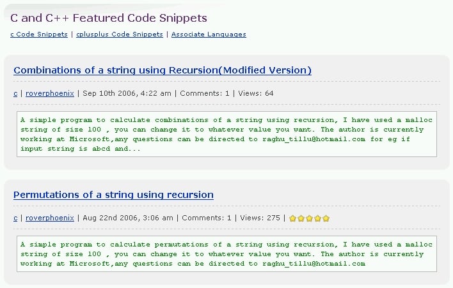Click Comments: 1 under the Combinations snippet
The height and width of the screenshot is (288, 453).
[x=205, y=93]
